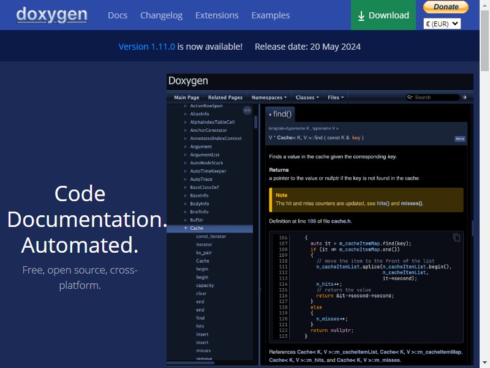Open the Files dropdown menu
The height and width of the screenshot is (368, 490).
point(336,98)
